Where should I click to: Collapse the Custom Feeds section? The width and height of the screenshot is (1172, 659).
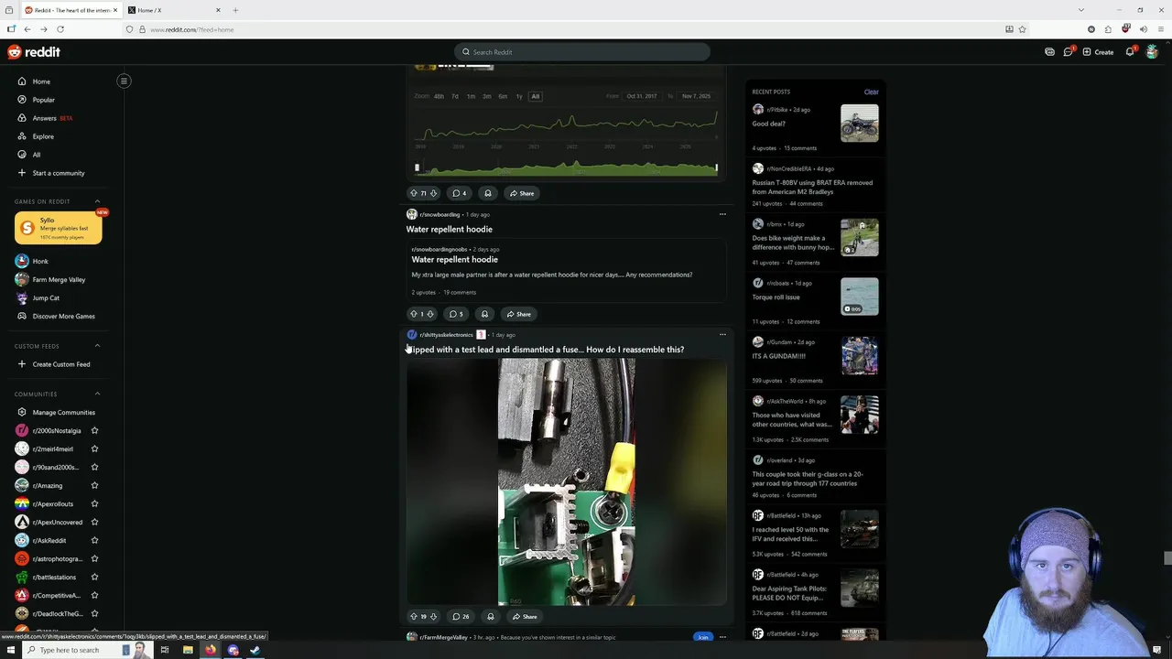(x=98, y=346)
